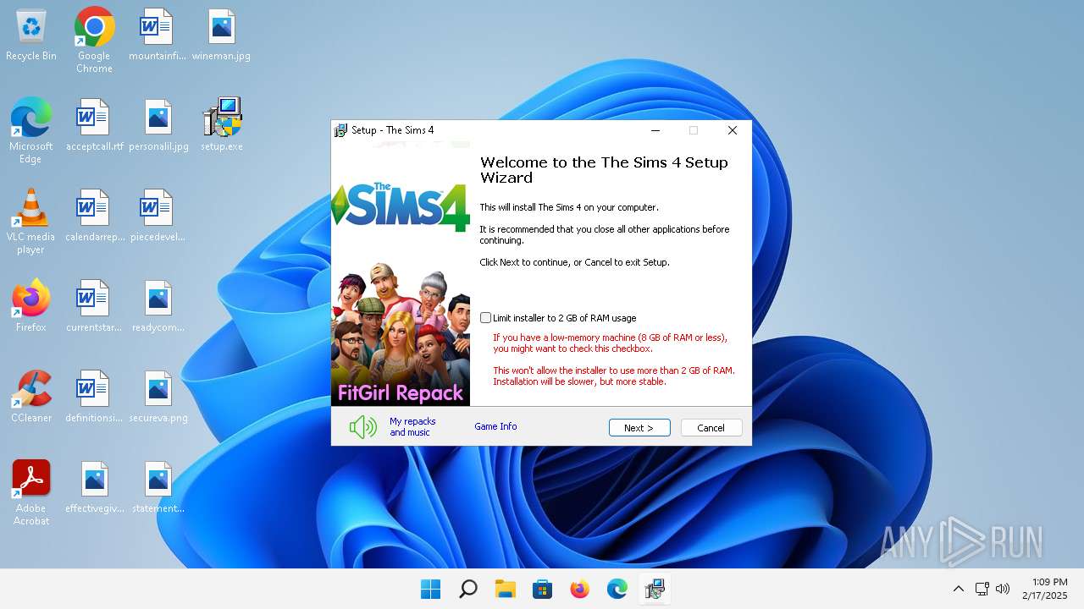Open the Windows Start menu
1084x609 pixels.
click(430, 589)
